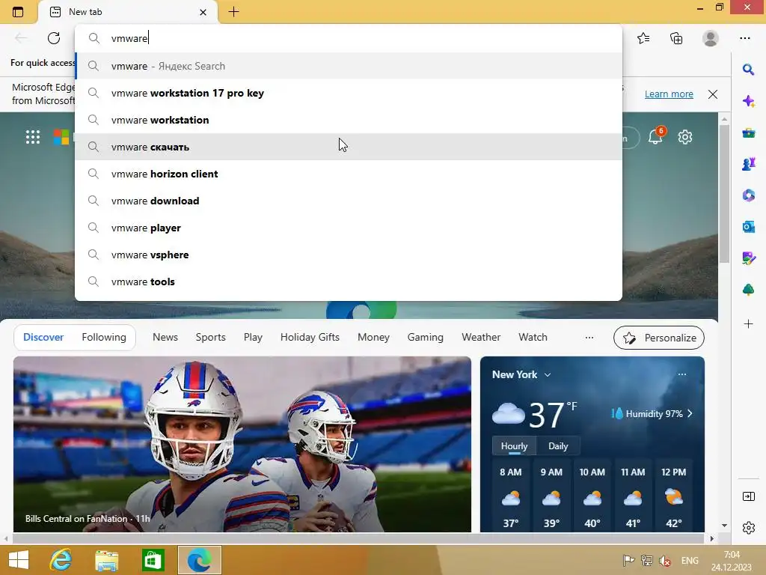The width and height of the screenshot is (766, 575).
Task: Launch Internet Explorer from taskbar
Action: pyautogui.click(x=61, y=560)
